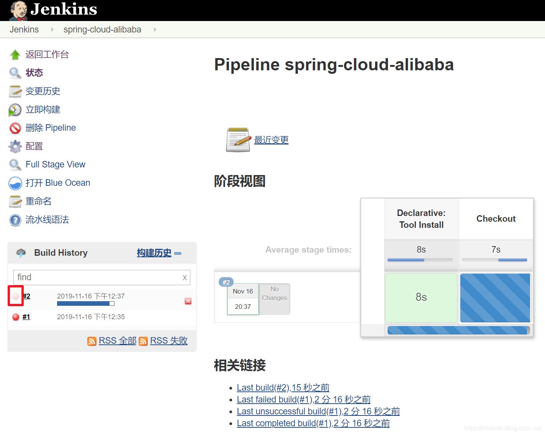Open the 状态 menu item
This screenshot has height=435, width=545.
(x=34, y=73)
